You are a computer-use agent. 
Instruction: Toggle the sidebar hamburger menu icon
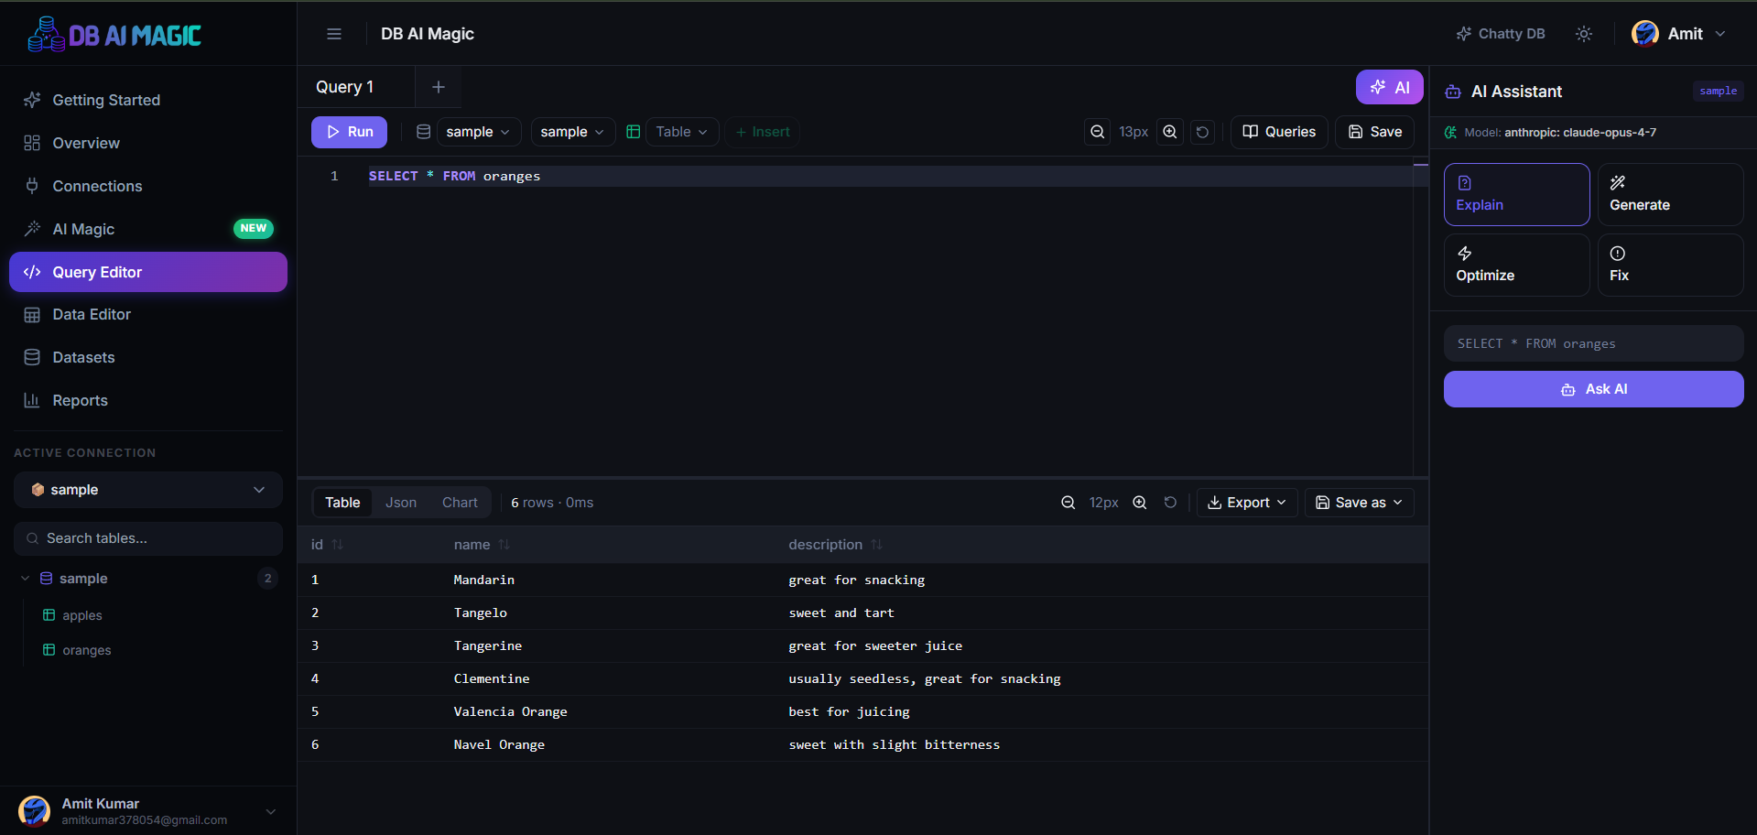click(x=334, y=34)
